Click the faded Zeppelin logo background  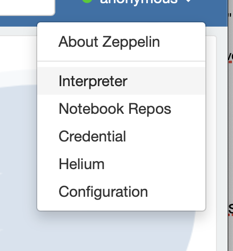pyautogui.click(x=19, y=160)
